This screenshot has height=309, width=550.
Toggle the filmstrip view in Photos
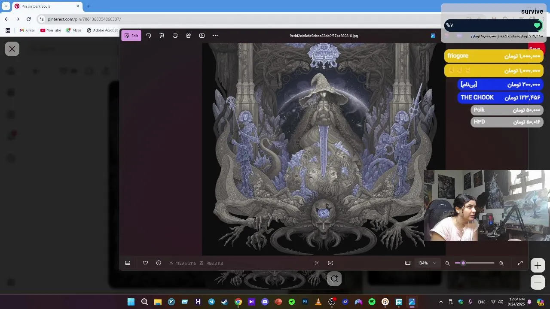(x=128, y=263)
